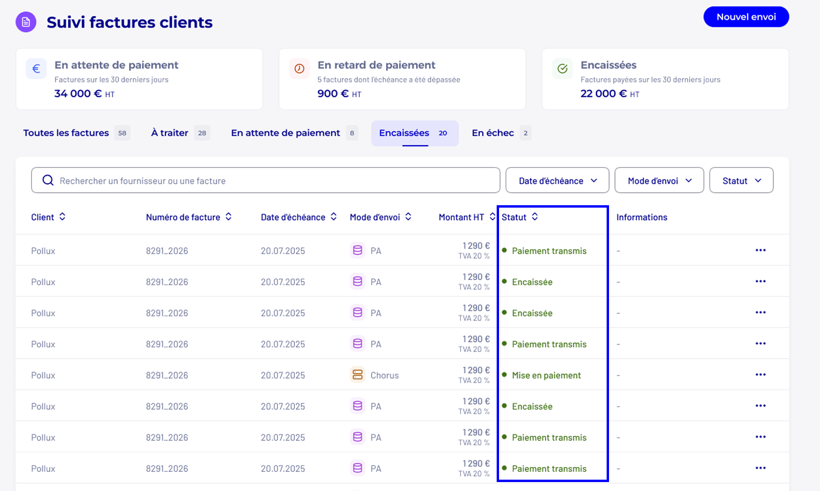The width and height of the screenshot is (820, 491).
Task: Sort via the Statut column header arrows
Action: (x=534, y=217)
